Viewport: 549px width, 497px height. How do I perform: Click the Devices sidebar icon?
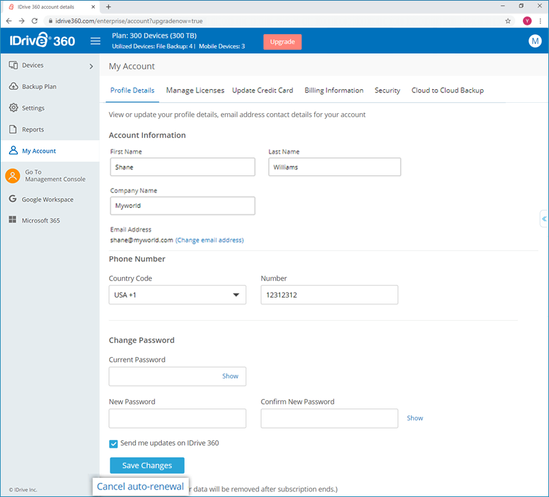[13, 65]
